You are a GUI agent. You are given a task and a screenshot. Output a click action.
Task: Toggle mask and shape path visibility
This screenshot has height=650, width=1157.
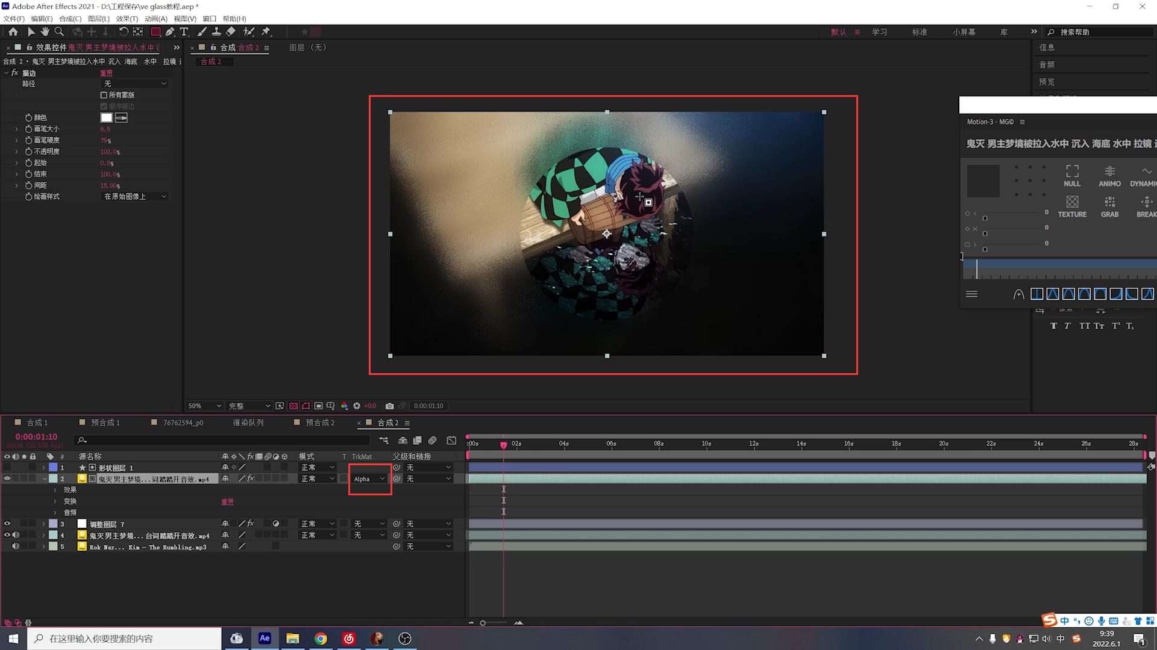(x=306, y=406)
